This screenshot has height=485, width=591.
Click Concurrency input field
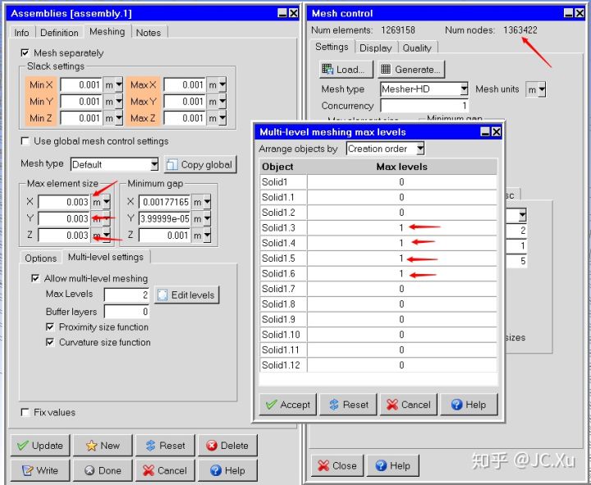pyautogui.click(x=424, y=106)
